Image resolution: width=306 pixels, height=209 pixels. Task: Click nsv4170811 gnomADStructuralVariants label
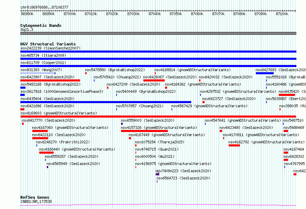(x=261, y=135)
